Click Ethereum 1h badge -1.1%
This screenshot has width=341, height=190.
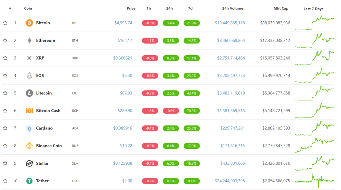[150, 41]
